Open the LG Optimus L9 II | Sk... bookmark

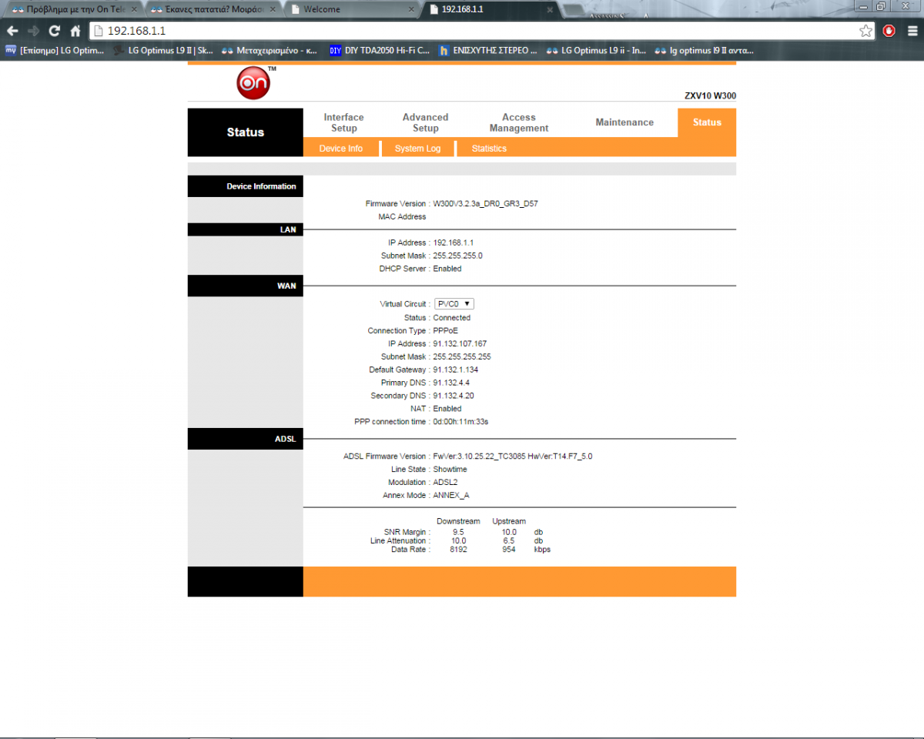(164, 51)
